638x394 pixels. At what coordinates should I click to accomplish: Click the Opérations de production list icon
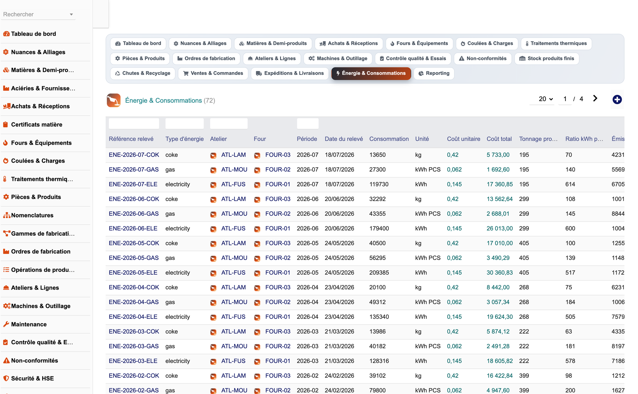tap(6, 270)
